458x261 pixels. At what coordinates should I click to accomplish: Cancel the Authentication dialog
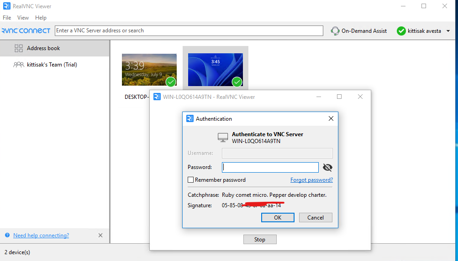[316, 218]
